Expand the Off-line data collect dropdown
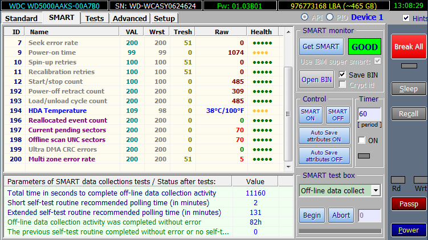The image size is (428, 240). point(376,190)
